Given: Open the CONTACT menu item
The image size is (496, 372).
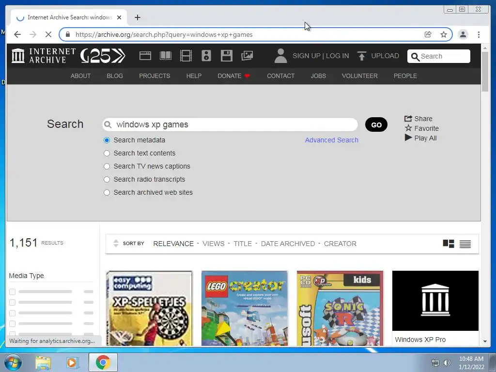Looking at the screenshot, I should 280,76.
